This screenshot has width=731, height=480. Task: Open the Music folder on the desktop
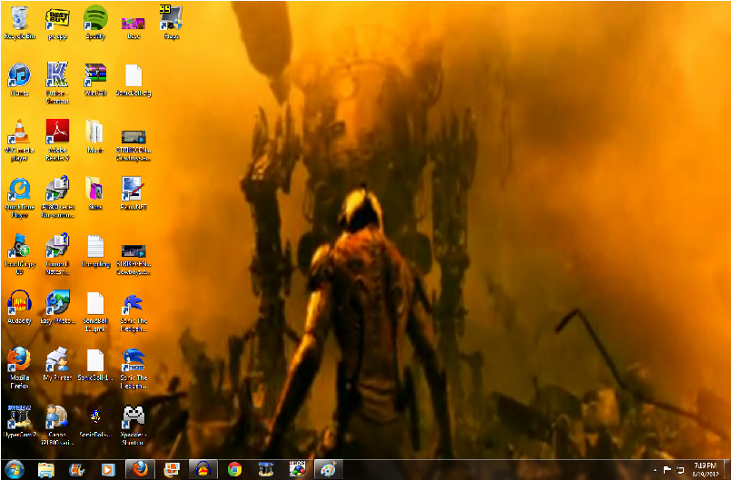(95, 136)
